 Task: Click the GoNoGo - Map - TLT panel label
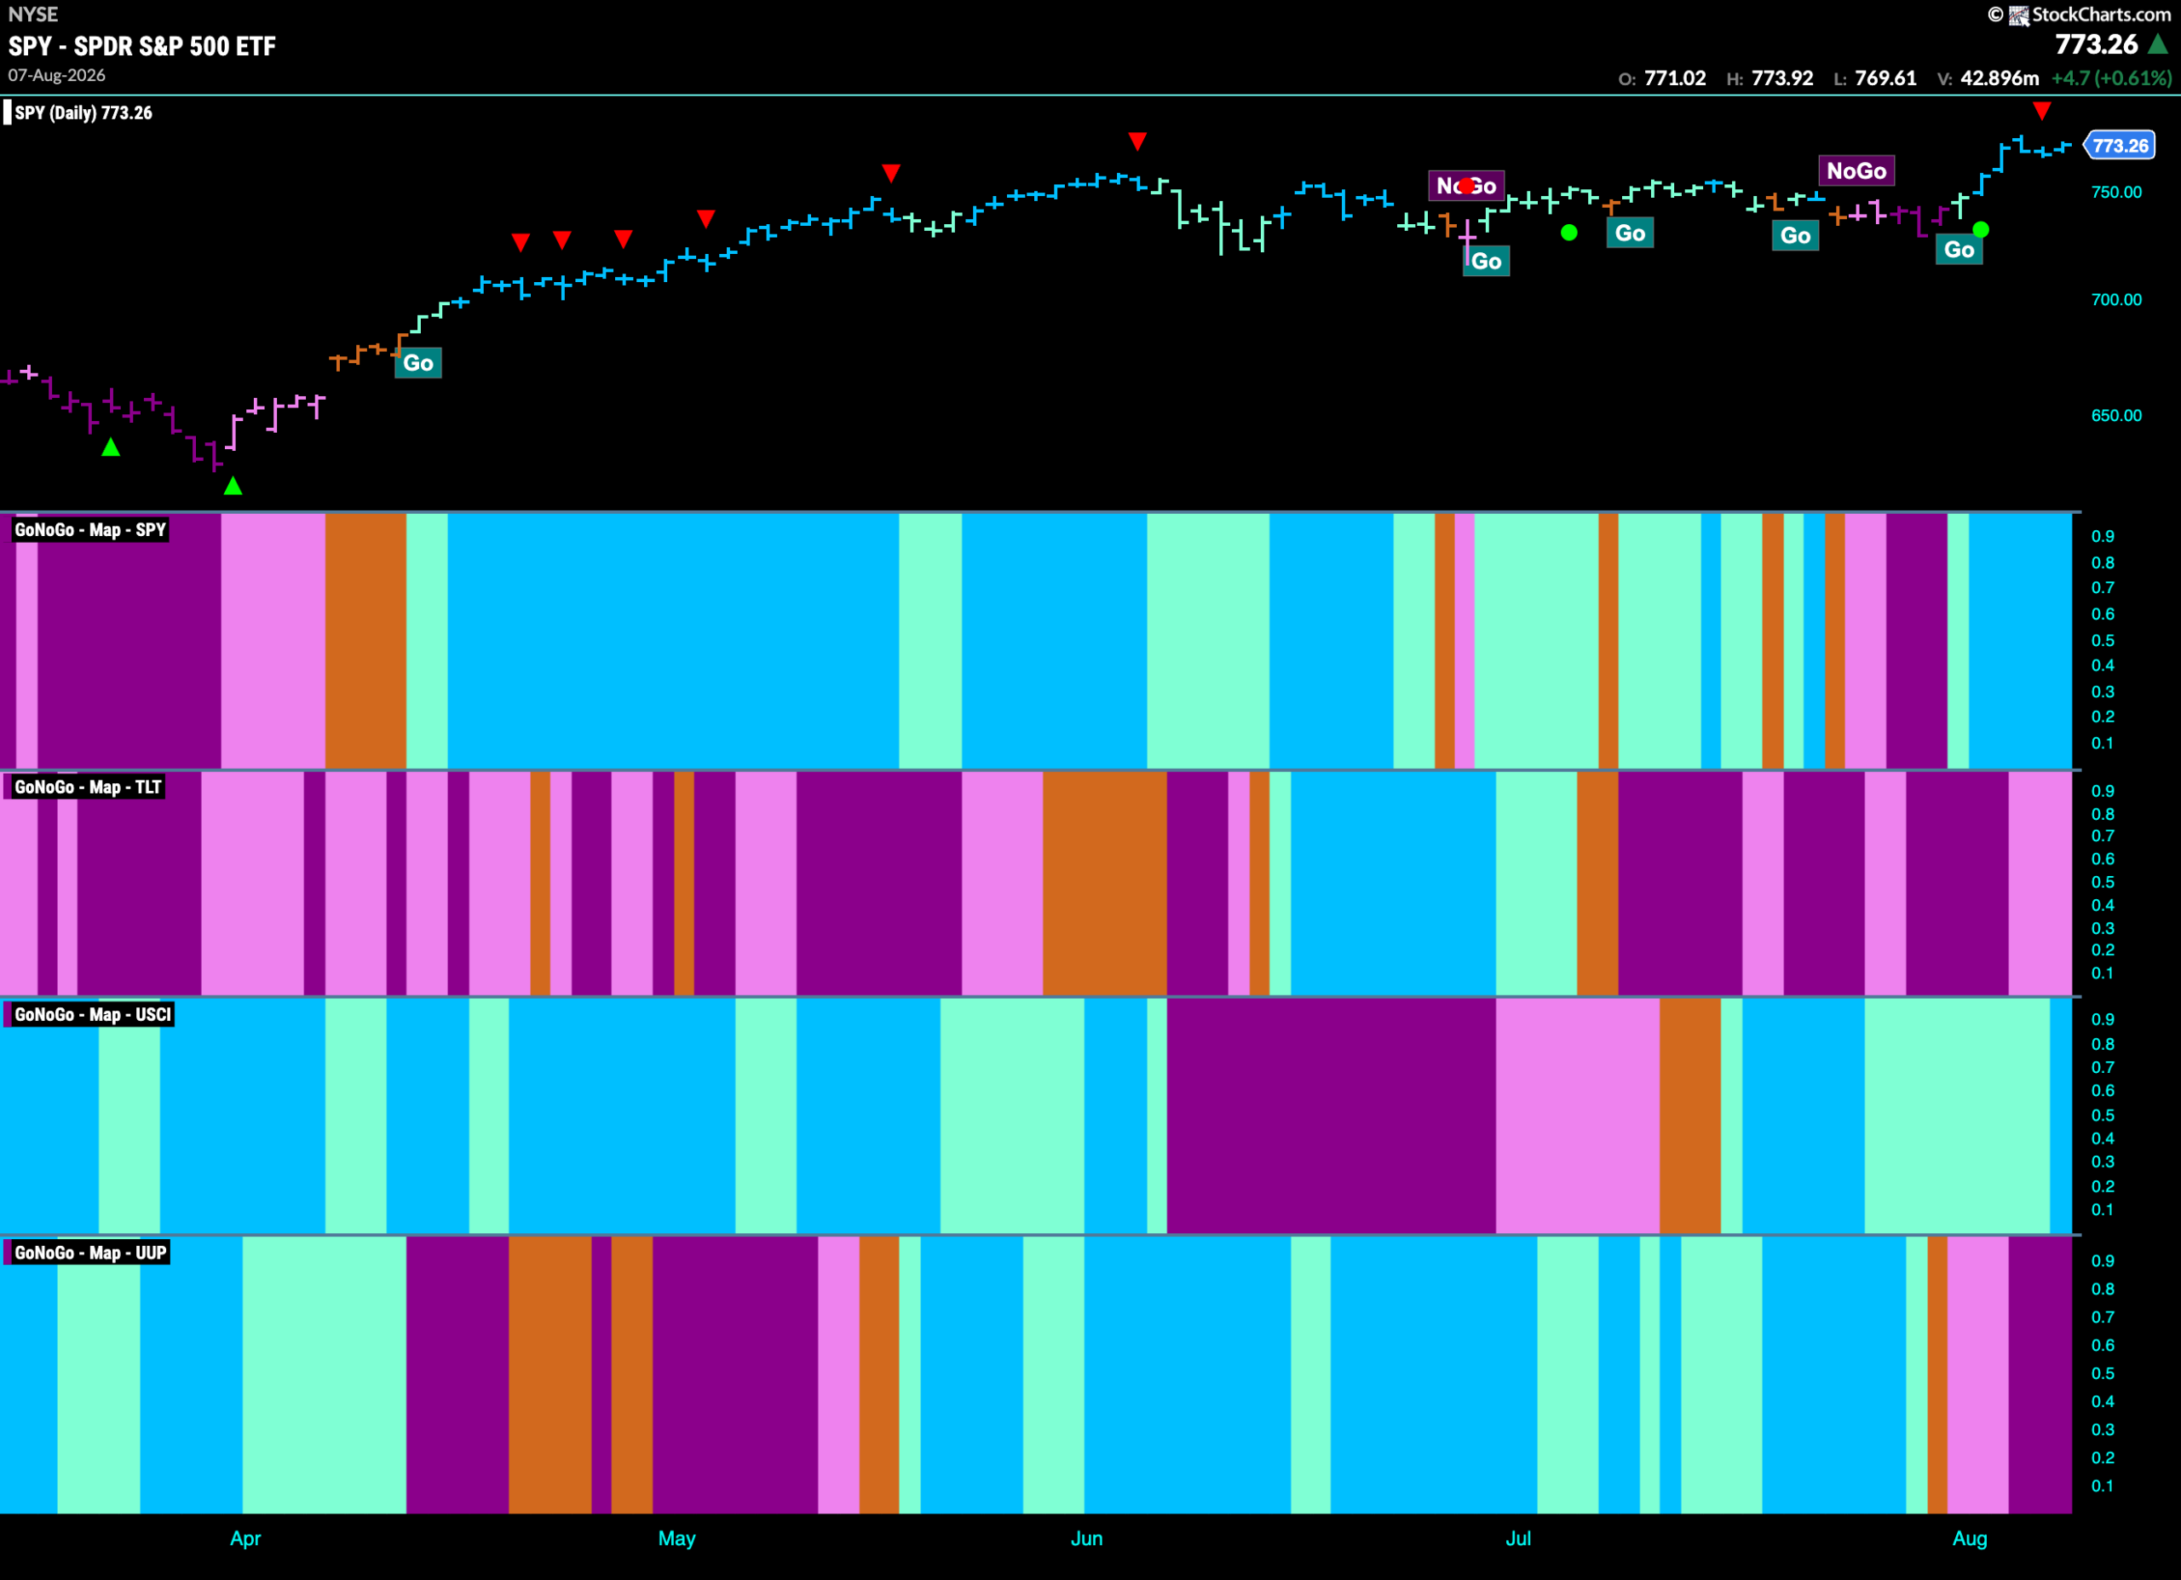pos(89,787)
